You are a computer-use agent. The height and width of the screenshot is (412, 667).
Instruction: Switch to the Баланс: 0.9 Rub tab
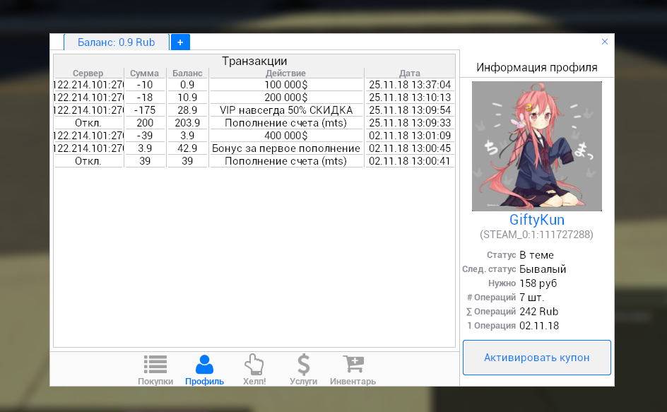click(x=117, y=42)
